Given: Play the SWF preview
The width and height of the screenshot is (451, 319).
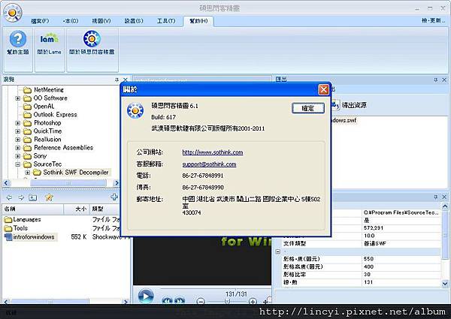Looking at the screenshot, I should coord(146,296).
